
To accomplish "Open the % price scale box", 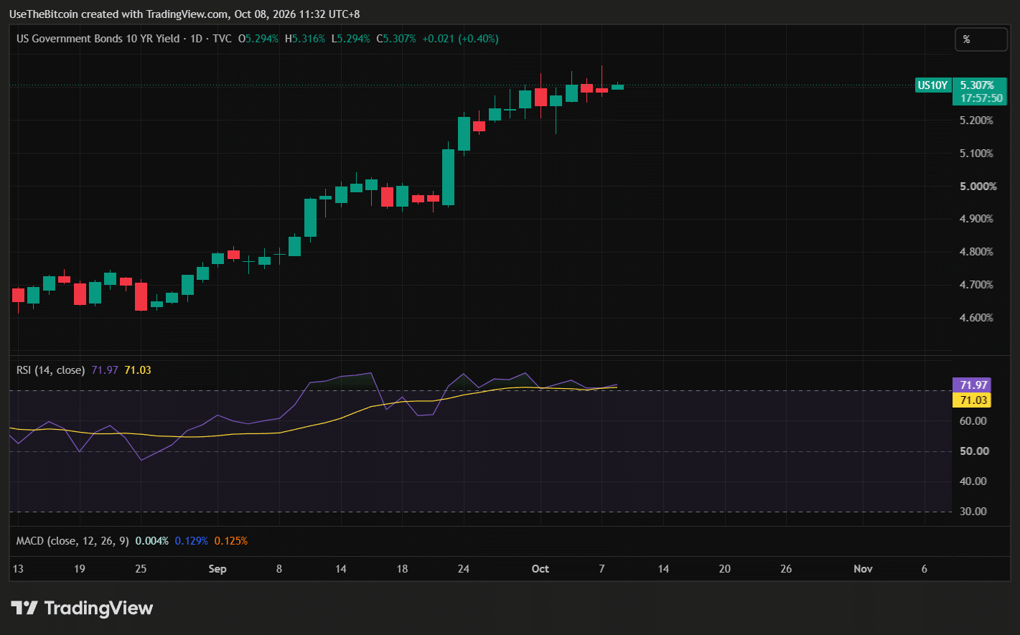I will tap(981, 39).
